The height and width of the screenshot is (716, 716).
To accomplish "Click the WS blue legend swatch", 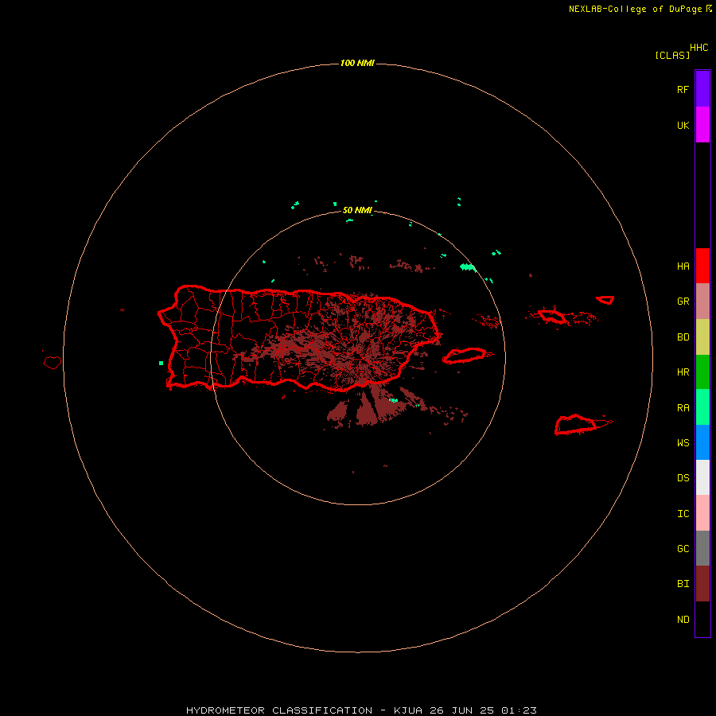I will pos(702,442).
